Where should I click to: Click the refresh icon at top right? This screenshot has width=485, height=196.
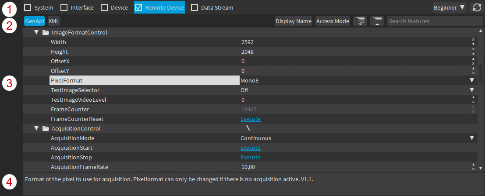click(x=476, y=7)
